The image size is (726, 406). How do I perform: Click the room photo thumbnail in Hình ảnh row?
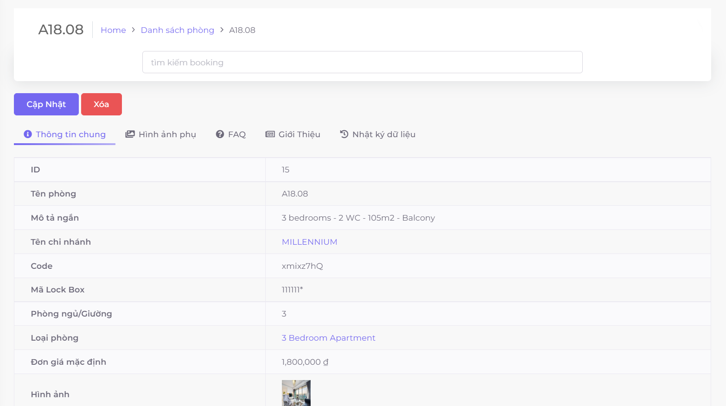coord(296,393)
